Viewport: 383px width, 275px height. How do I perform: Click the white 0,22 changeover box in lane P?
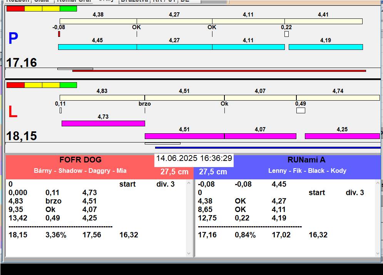[x=286, y=34]
